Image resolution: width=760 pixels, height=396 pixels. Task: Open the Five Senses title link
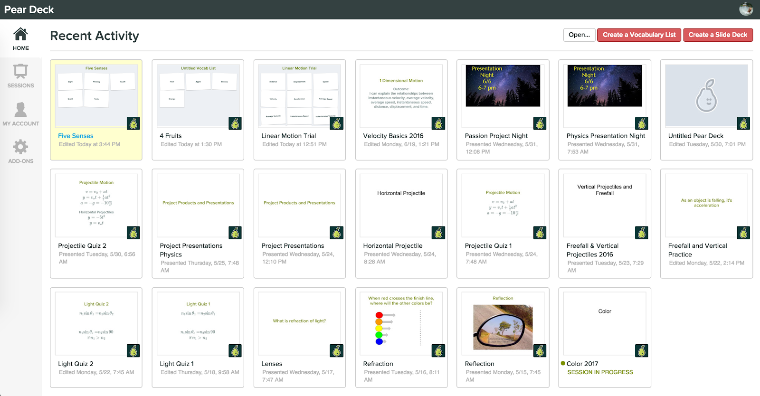[76, 136]
